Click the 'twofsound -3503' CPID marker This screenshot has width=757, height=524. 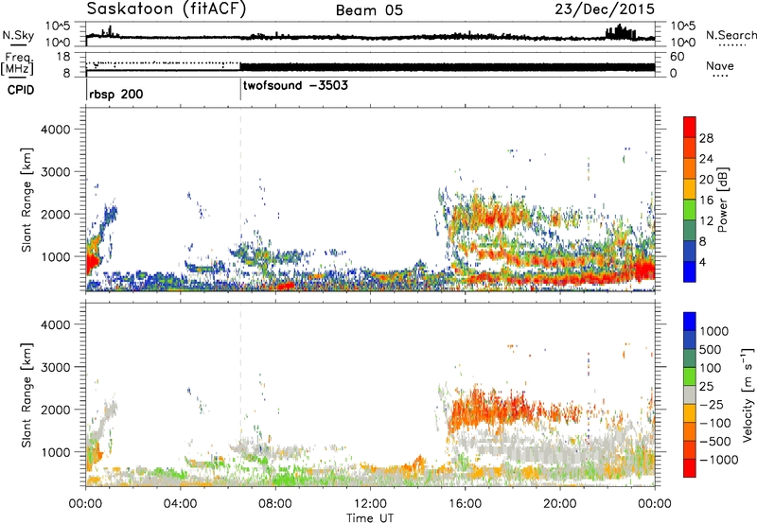(x=295, y=86)
